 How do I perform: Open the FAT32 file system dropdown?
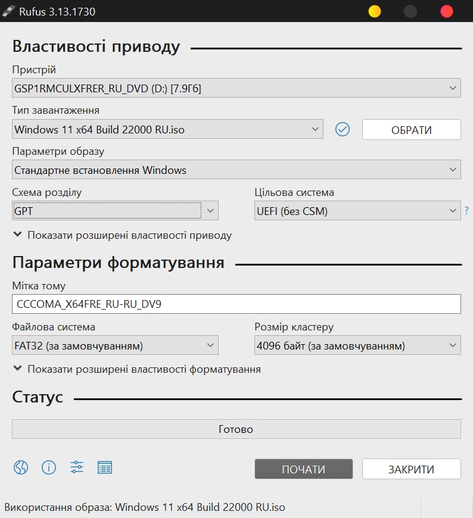115,345
